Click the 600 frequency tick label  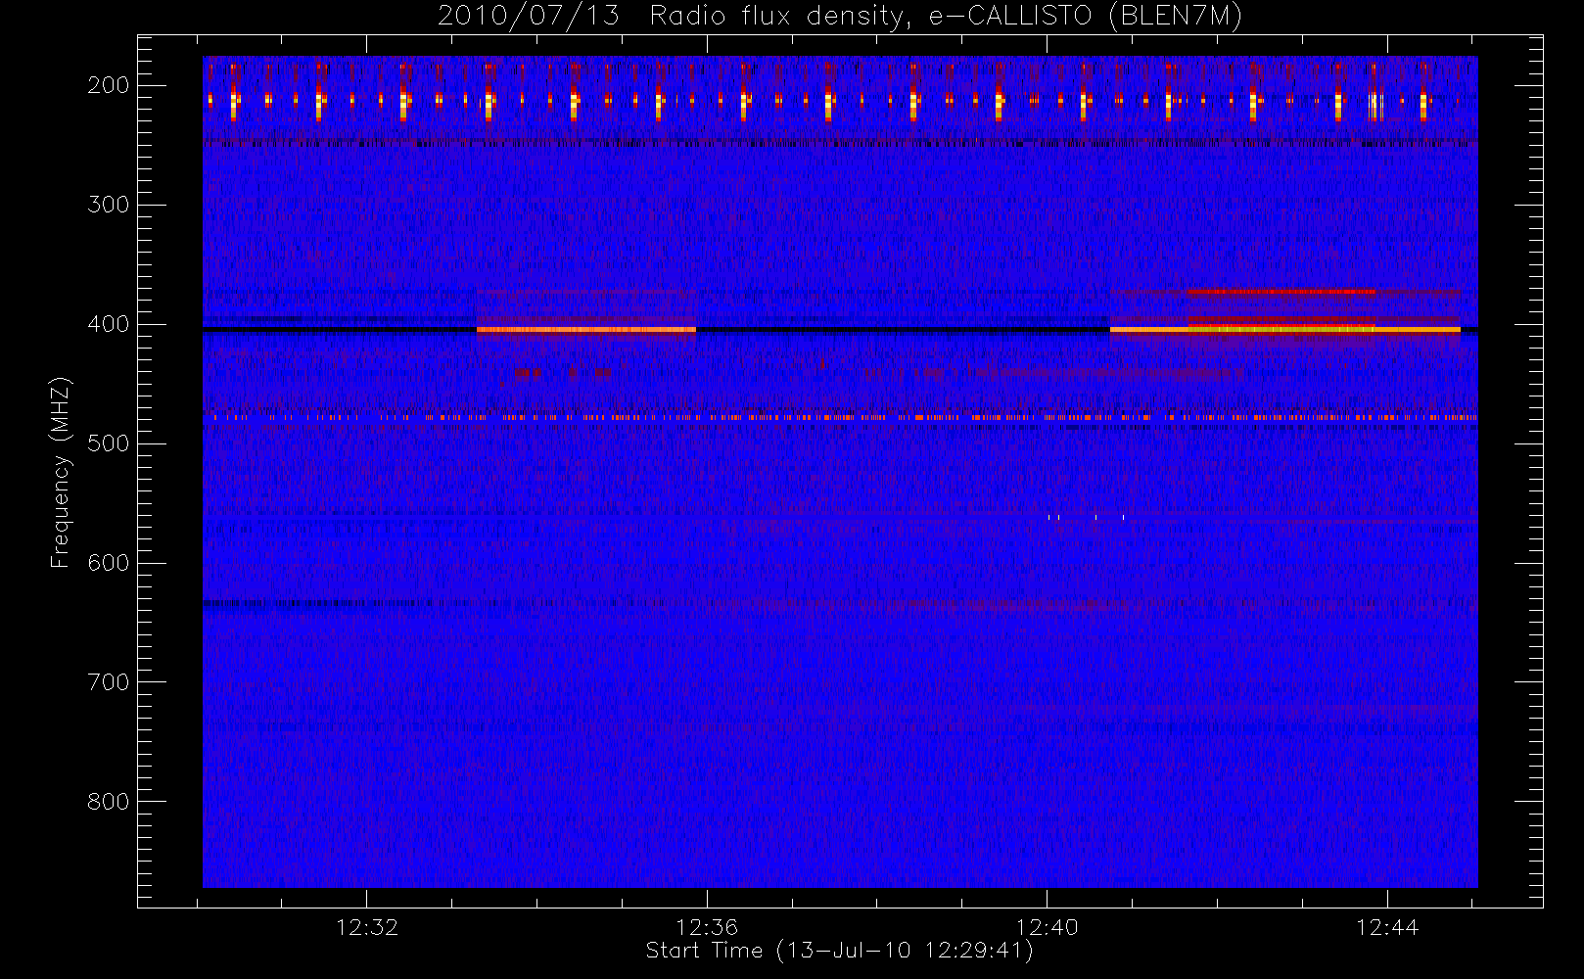[x=109, y=563]
